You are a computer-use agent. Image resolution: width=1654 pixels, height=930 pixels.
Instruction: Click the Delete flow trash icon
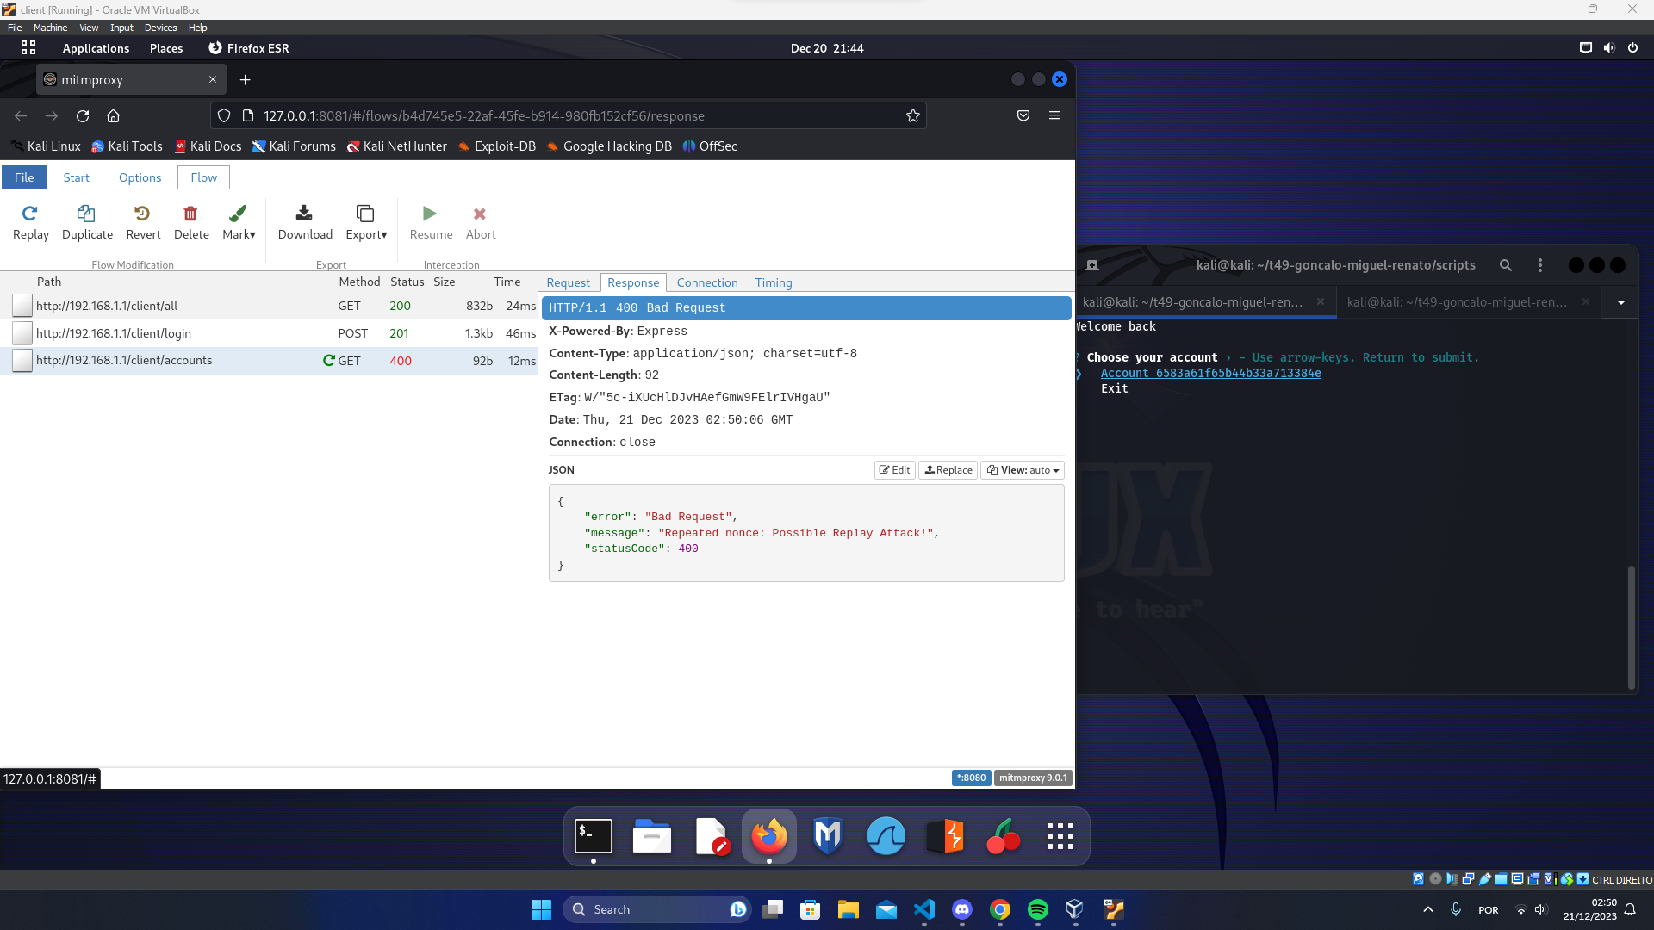pyautogui.click(x=190, y=214)
